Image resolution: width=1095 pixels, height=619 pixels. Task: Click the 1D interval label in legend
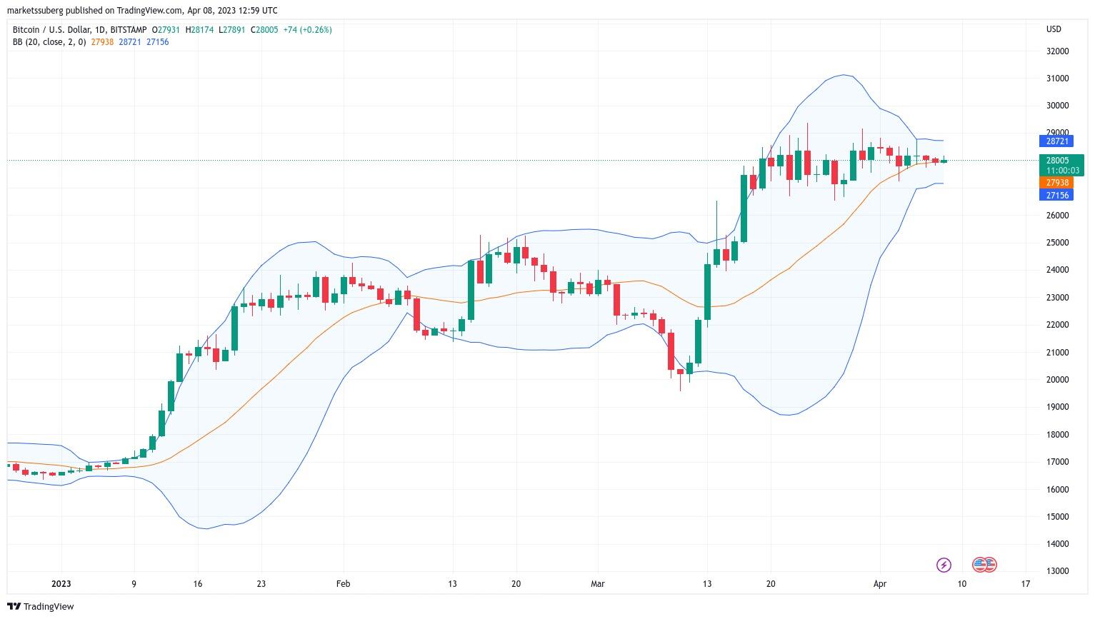(99, 30)
